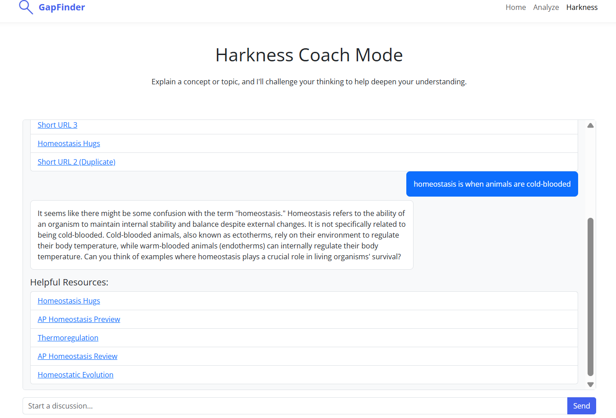This screenshot has height=418, width=616.
Task: Click the user message about cold-blooded animals
Action: click(492, 184)
